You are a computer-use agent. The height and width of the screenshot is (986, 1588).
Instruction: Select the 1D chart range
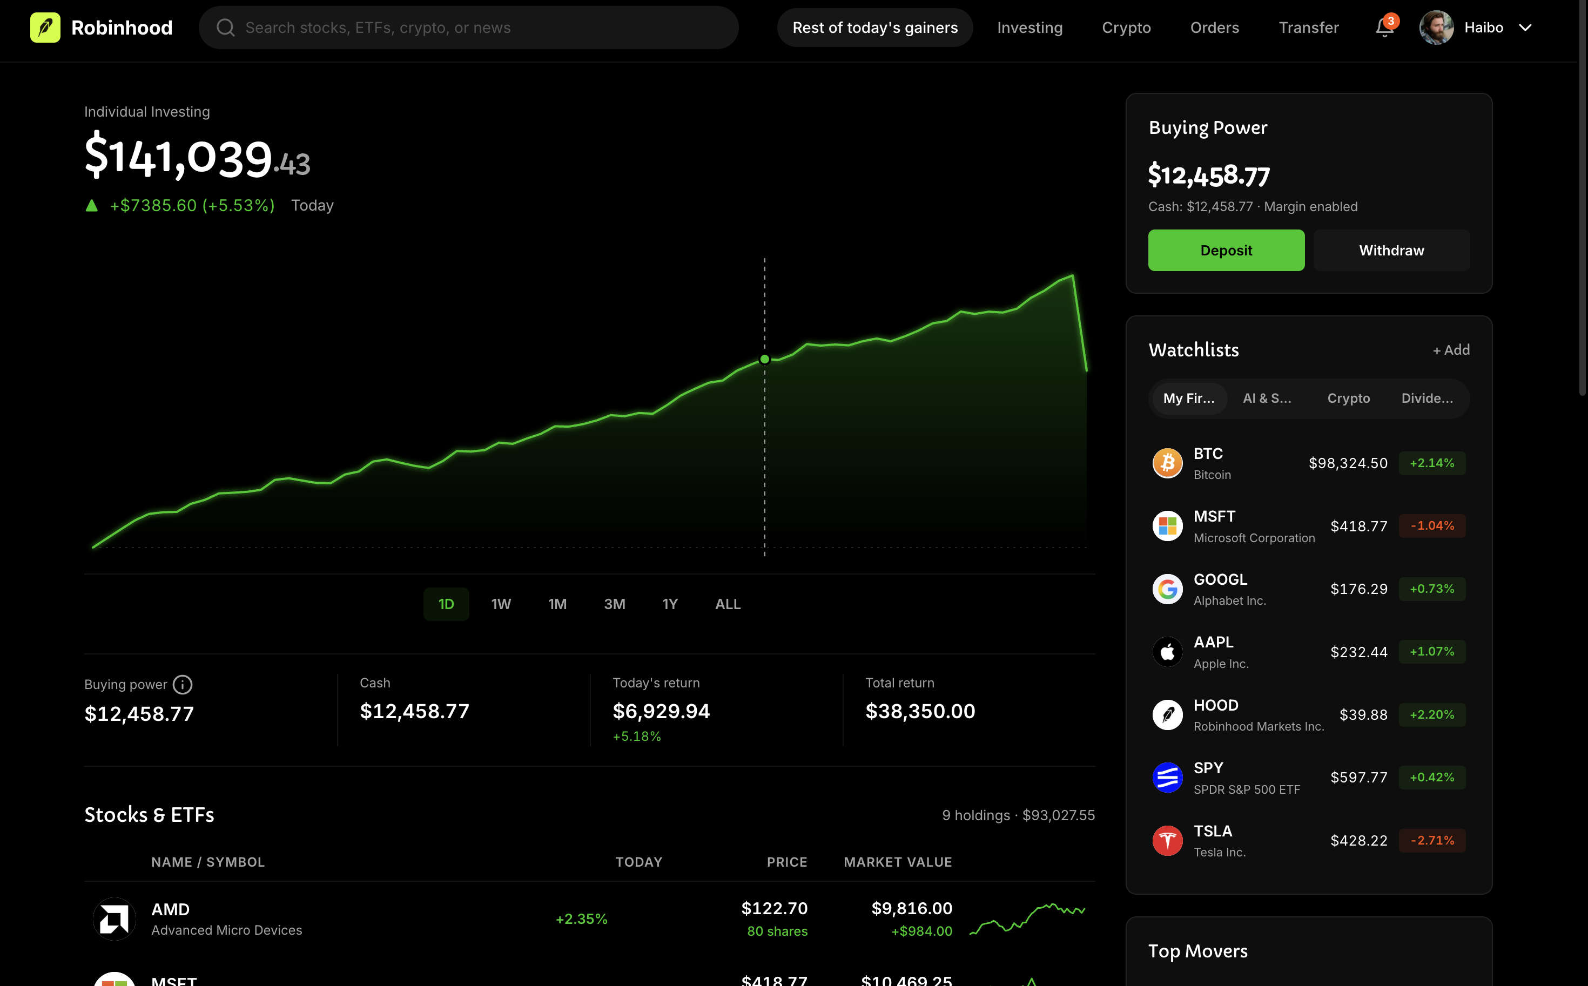coord(446,604)
